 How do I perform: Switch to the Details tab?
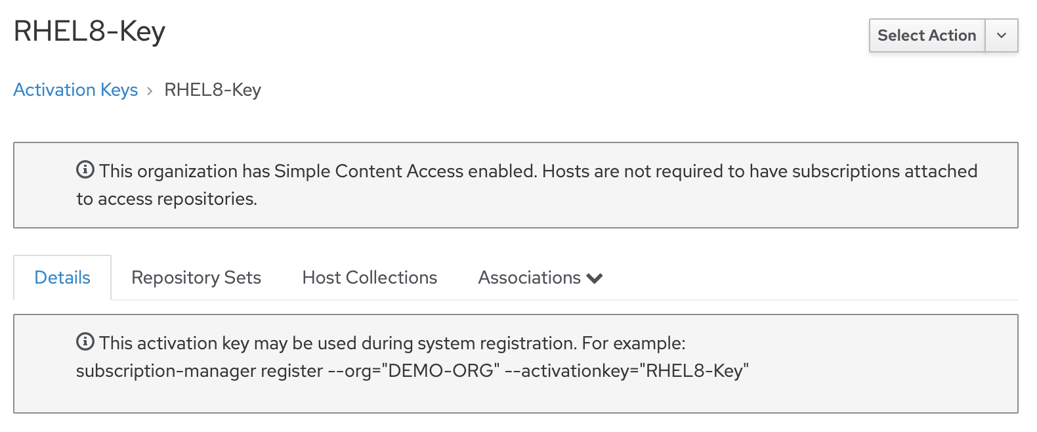[x=62, y=278]
